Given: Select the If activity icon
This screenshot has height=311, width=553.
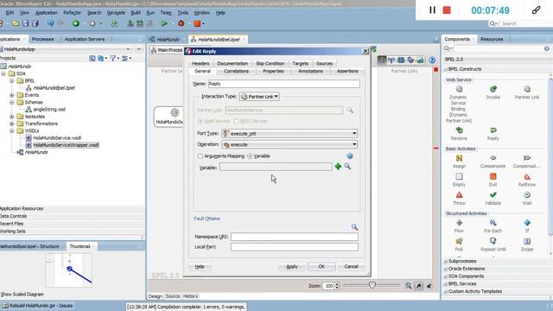Looking at the screenshot, I should [527, 223].
